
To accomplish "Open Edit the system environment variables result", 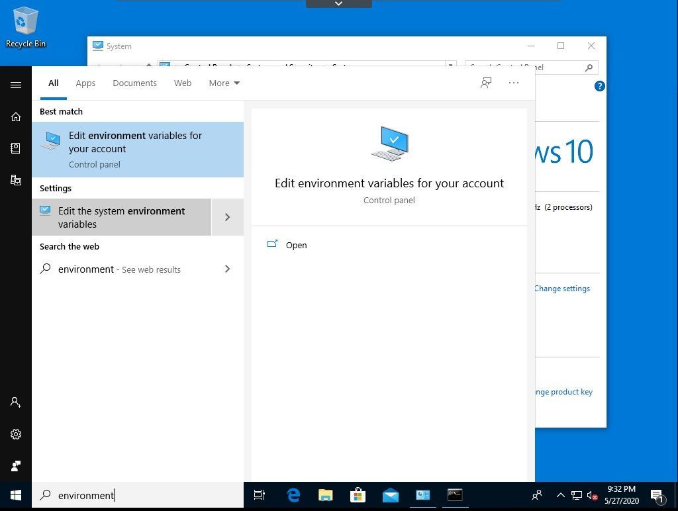I will [122, 217].
